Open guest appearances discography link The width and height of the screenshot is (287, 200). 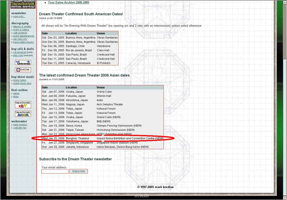pos(24,36)
